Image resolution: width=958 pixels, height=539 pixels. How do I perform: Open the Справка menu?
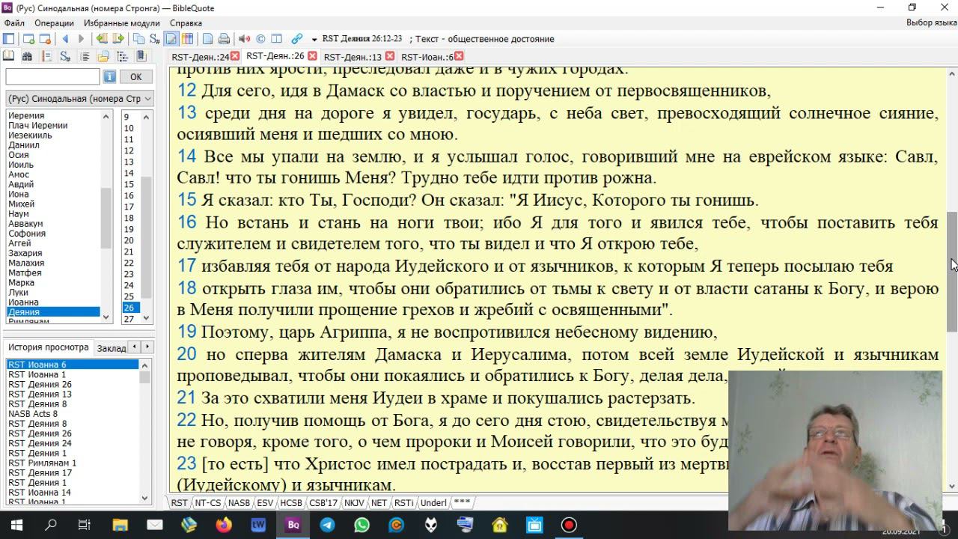coord(186,23)
